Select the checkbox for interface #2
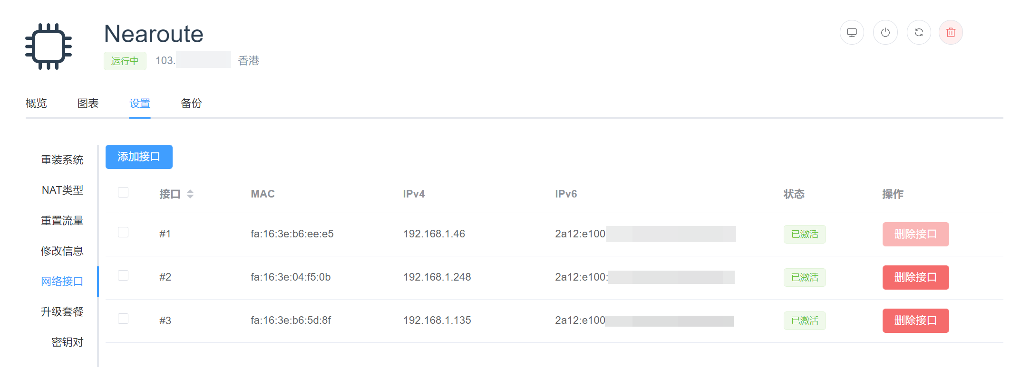Image resolution: width=1011 pixels, height=367 pixels. (x=123, y=275)
